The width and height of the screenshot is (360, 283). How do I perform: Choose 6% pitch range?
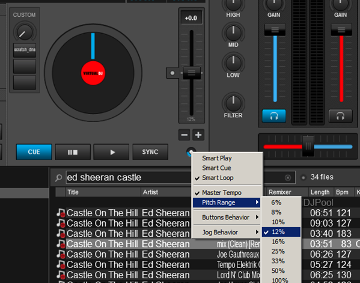[281, 202]
